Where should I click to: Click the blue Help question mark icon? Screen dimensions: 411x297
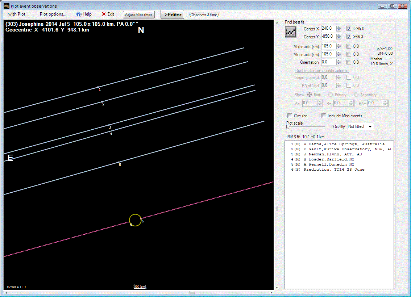pyautogui.click(x=79, y=14)
